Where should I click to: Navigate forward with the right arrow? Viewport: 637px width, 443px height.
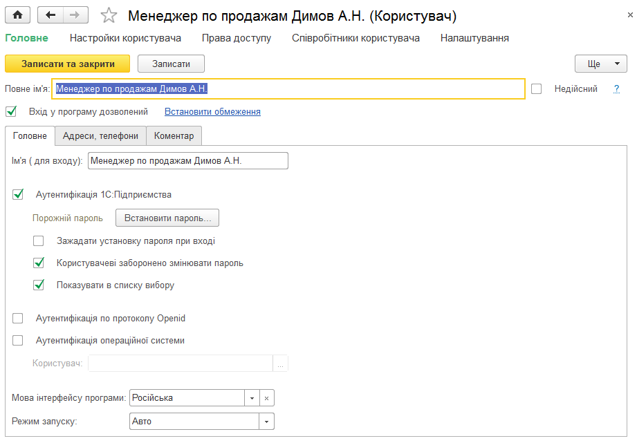pyautogui.click(x=75, y=15)
